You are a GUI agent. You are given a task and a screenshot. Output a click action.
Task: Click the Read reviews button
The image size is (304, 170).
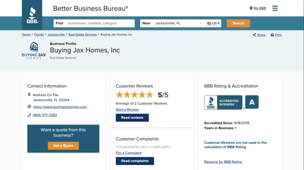[132, 118]
